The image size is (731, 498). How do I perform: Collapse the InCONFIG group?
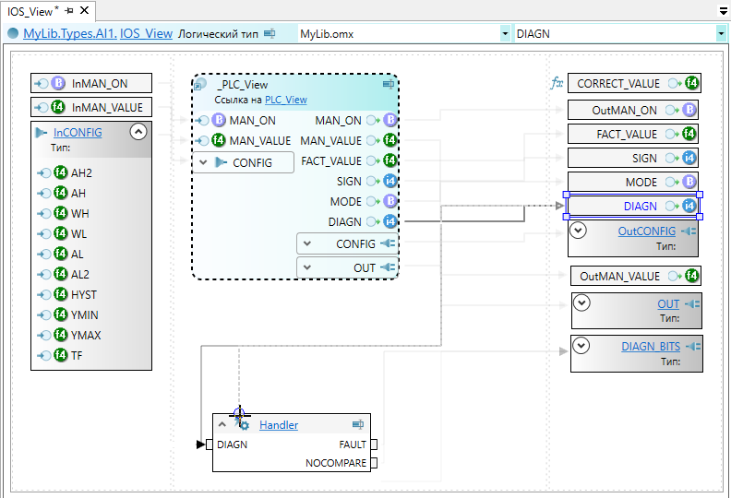point(138,132)
